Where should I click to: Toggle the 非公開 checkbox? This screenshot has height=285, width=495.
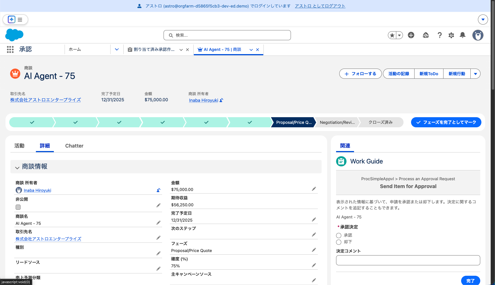click(18, 207)
